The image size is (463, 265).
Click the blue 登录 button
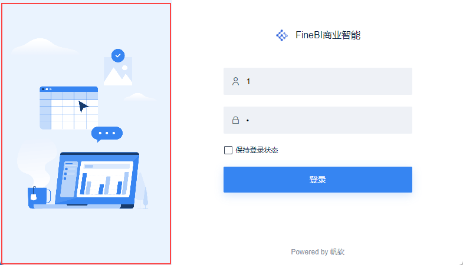pyautogui.click(x=318, y=180)
